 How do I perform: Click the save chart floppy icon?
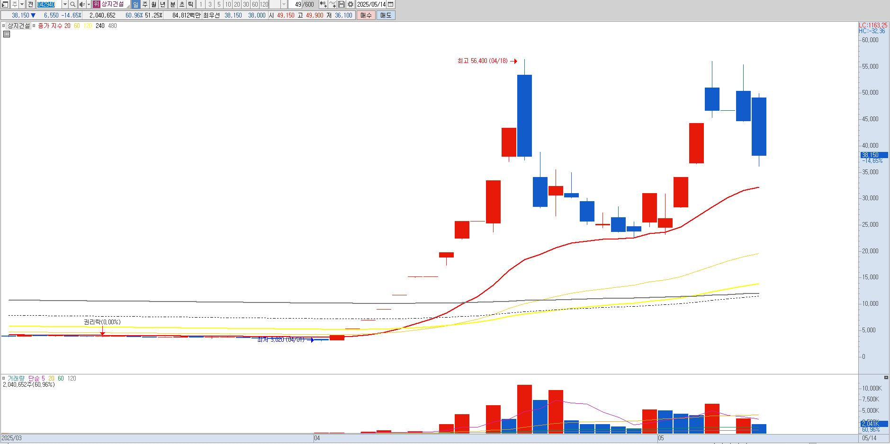pyautogui.click(x=342, y=4)
